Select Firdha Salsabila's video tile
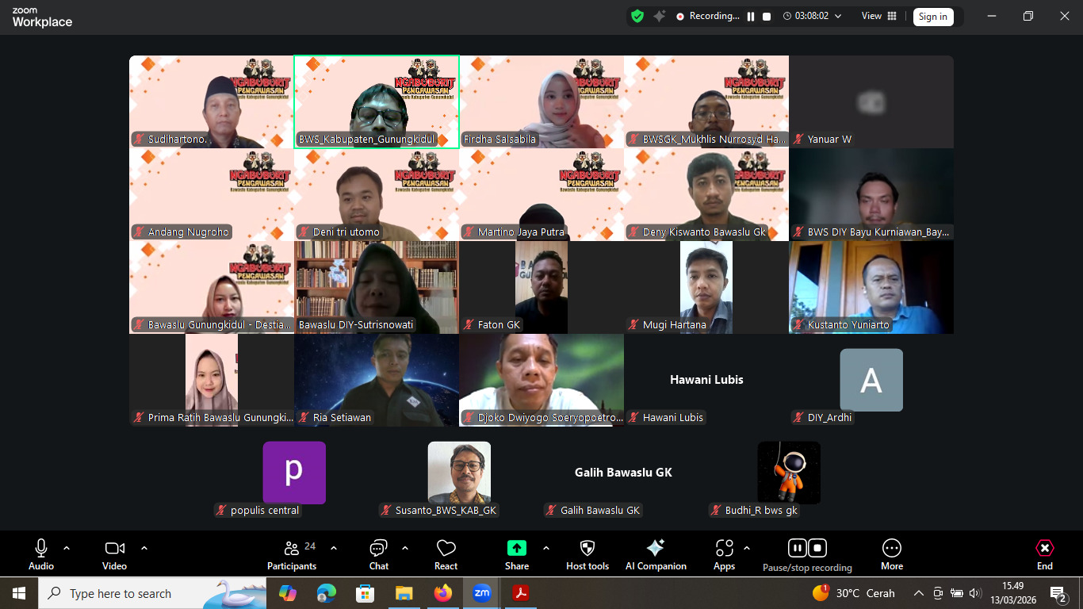1083x609 pixels. tap(541, 101)
